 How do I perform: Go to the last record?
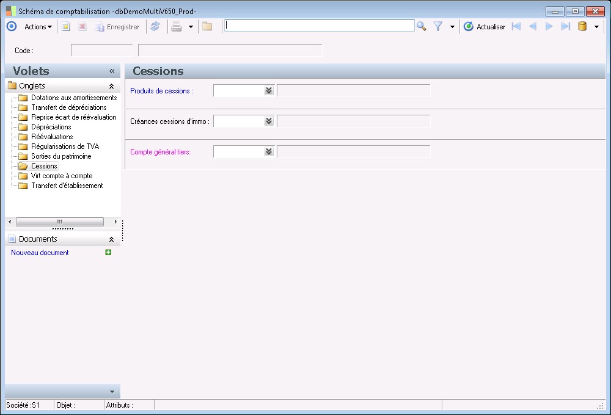click(565, 26)
